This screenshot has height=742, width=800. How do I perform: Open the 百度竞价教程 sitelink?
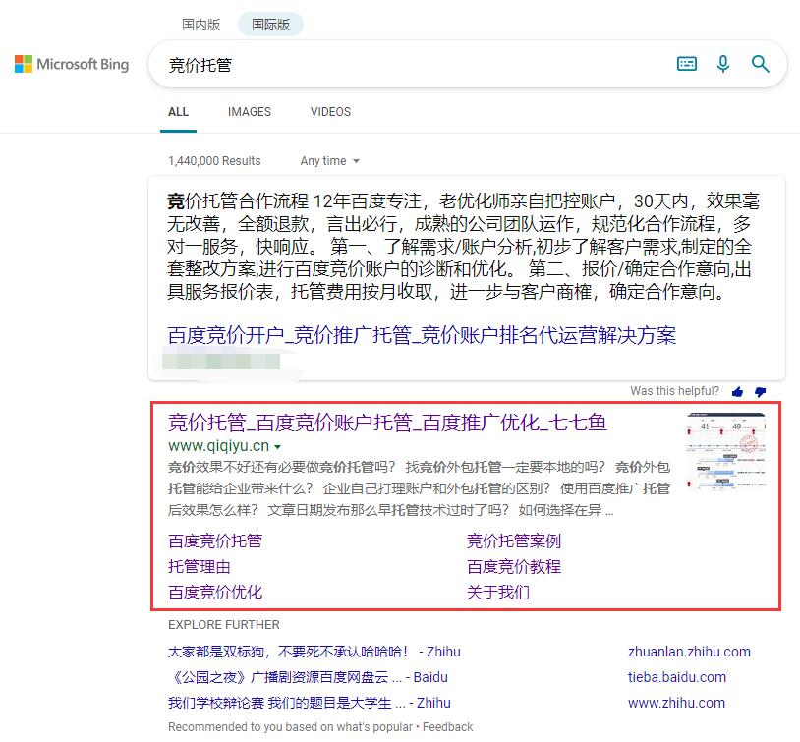[514, 566]
